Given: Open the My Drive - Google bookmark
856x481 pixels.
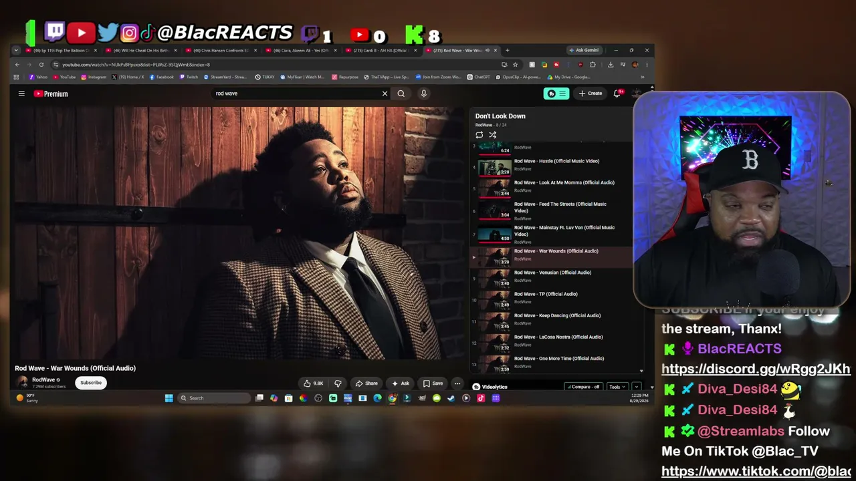Looking at the screenshot, I should (x=568, y=77).
